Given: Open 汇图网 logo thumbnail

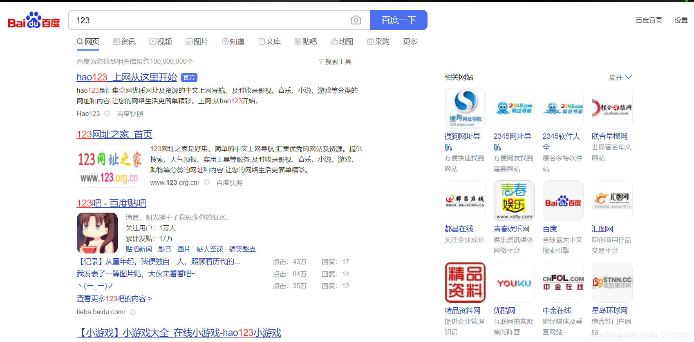Looking at the screenshot, I should click(x=612, y=201).
